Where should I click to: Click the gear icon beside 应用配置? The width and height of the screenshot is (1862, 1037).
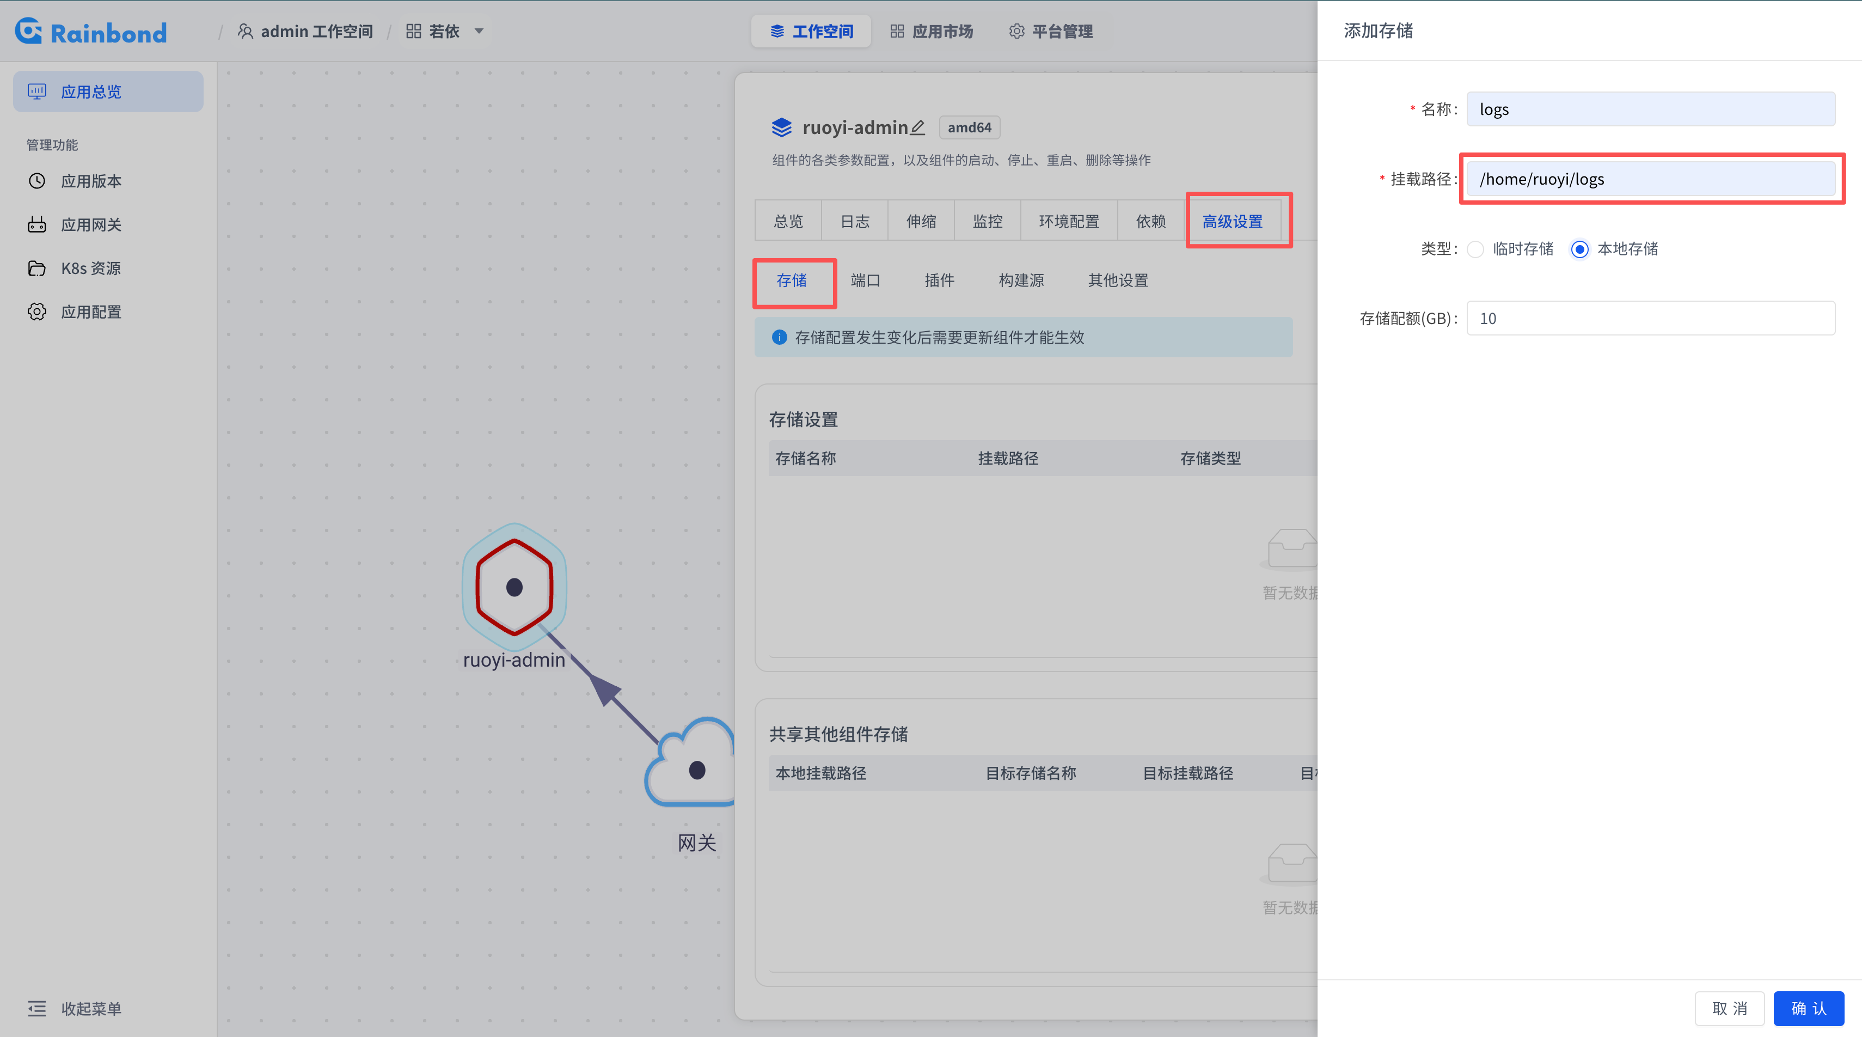37,312
